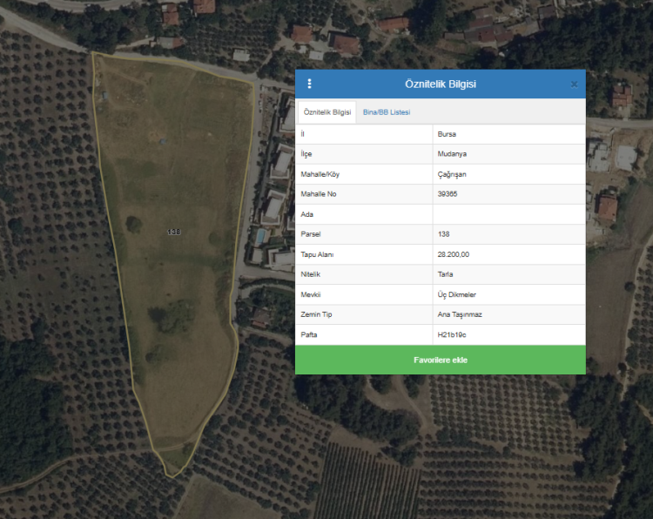Select the Parsel value 138 in table
The height and width of the screenshot is (519, 653).
tap(444, 234)
